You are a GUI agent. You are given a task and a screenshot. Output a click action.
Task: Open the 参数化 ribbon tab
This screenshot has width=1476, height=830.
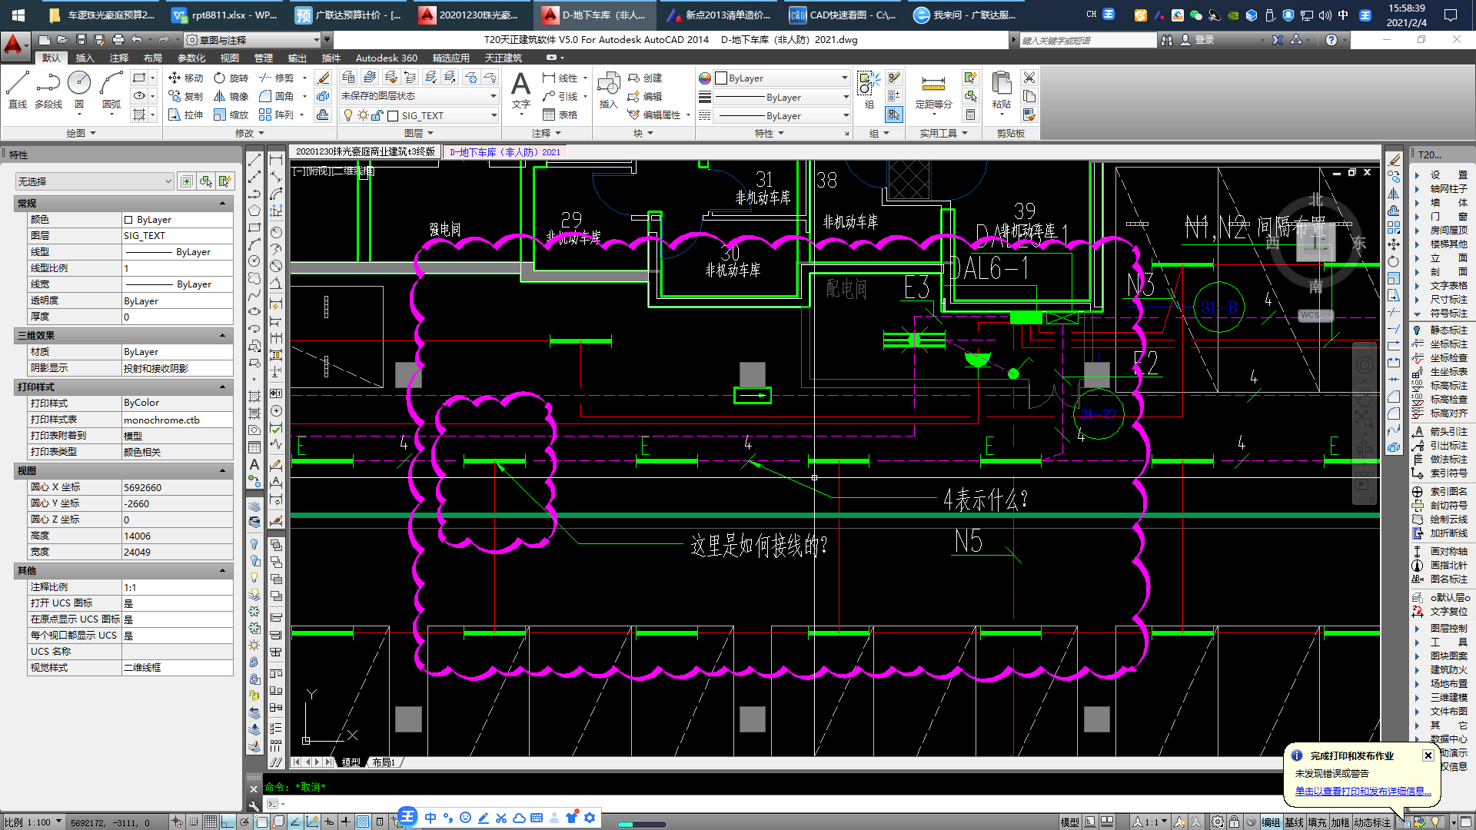click(x=191, y=58)
